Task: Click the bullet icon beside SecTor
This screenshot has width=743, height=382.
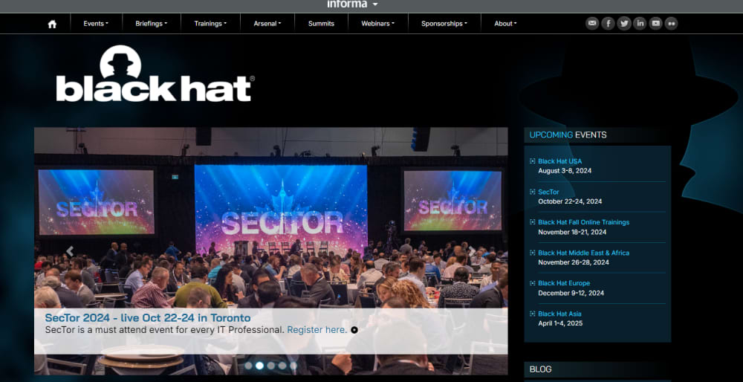Action: [x=533, y=192]
